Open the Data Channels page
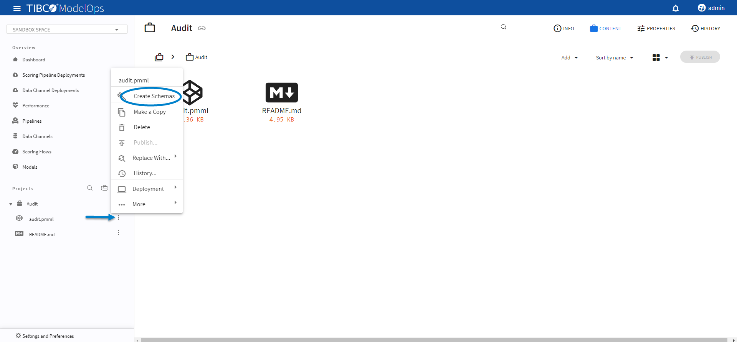The height and width of the screenshot is (342, 737). click(37, 136)
